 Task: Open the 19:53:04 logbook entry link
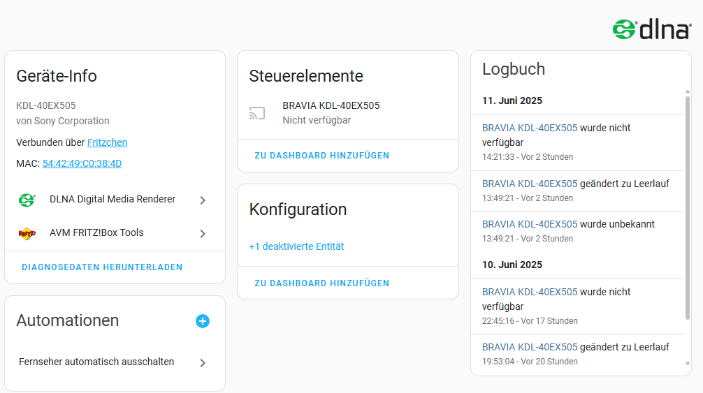tap(530, 347)
